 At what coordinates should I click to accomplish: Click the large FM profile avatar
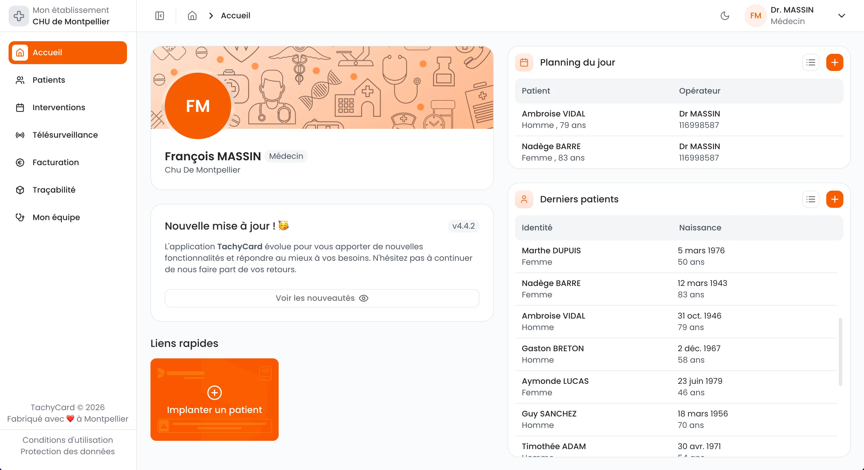198,106
